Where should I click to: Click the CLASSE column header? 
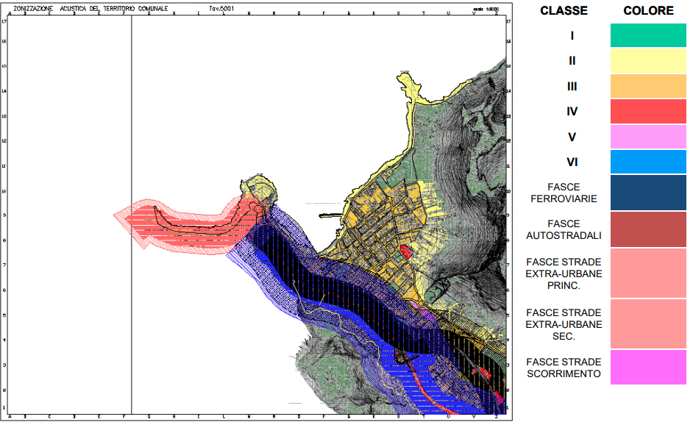click(x=564, y=10)
